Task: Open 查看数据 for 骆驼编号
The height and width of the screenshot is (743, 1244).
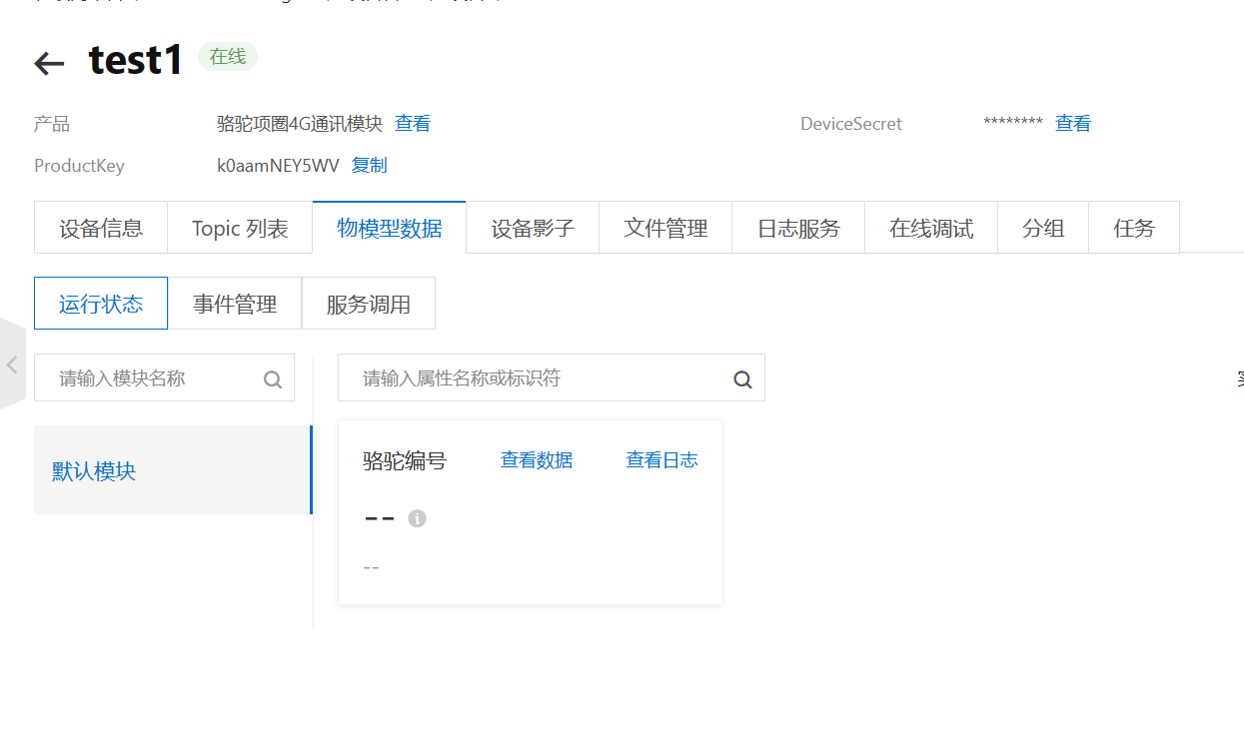Action: [537, 460]
